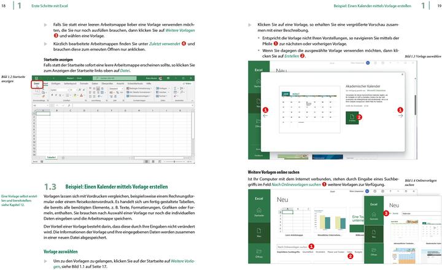This screenshot has height=270, width=442.
Task: Select column B header in the worksheet
Action: pyautogui.click(x=57, y=110)
